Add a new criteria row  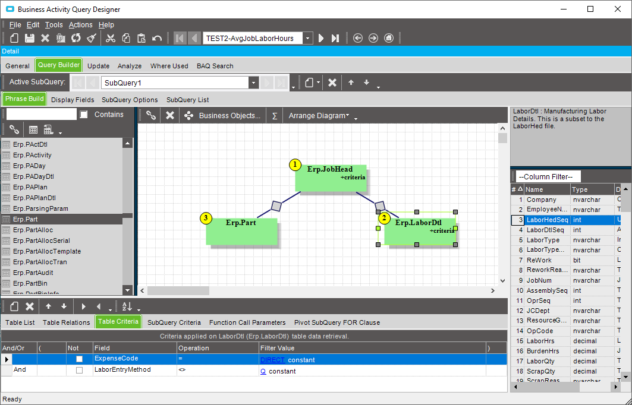coord(14,307)
